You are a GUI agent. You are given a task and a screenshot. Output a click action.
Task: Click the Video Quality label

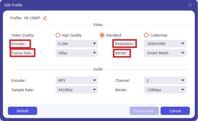tap(23, 35)
